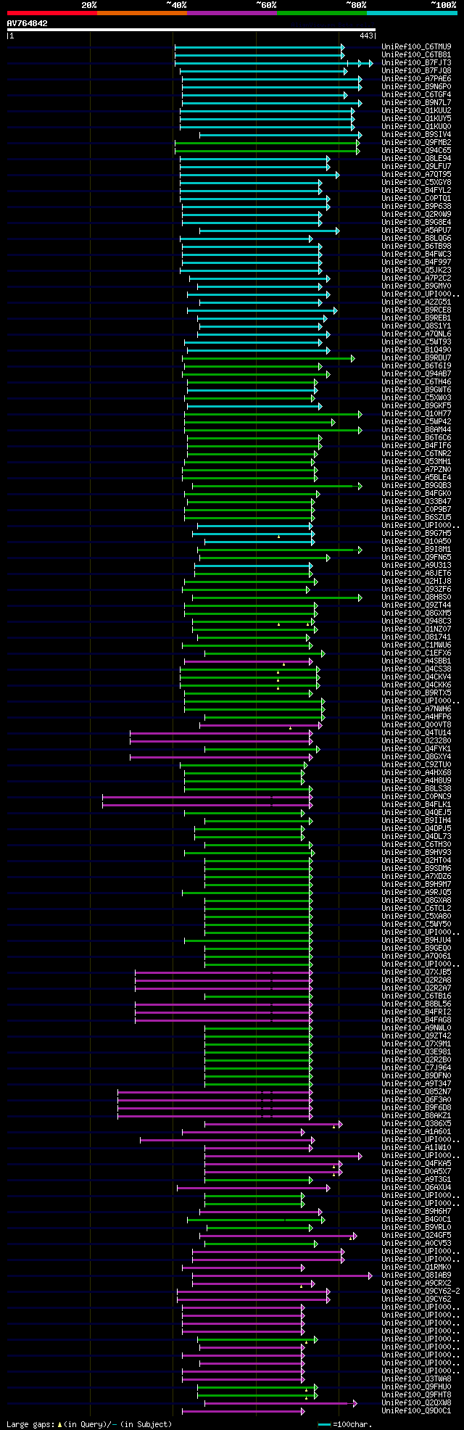
Task: Select label UniRef100_B9GQB3
Action: pyautogui.click(x=416, y=485)
